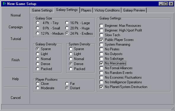This screenshot has height=111, width=175.
Task: Toggle the Slow Tech checkbox
Action: pos(110,35)
